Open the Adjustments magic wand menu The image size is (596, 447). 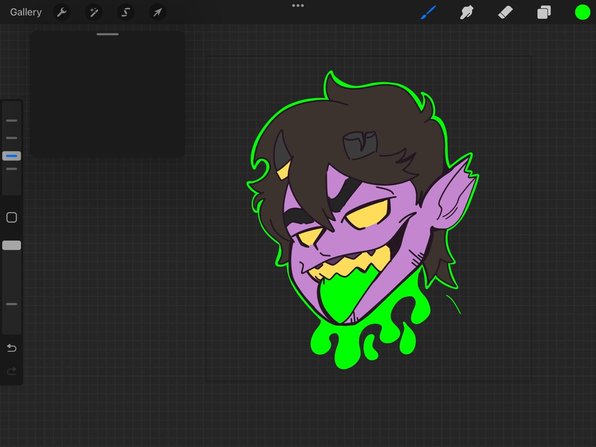click(93, 12)
